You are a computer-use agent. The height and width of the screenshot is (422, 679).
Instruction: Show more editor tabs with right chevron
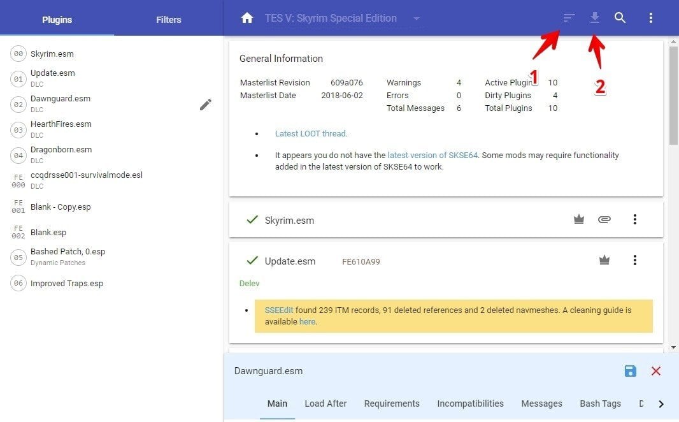pyautogui.click(x=661, y=404)
